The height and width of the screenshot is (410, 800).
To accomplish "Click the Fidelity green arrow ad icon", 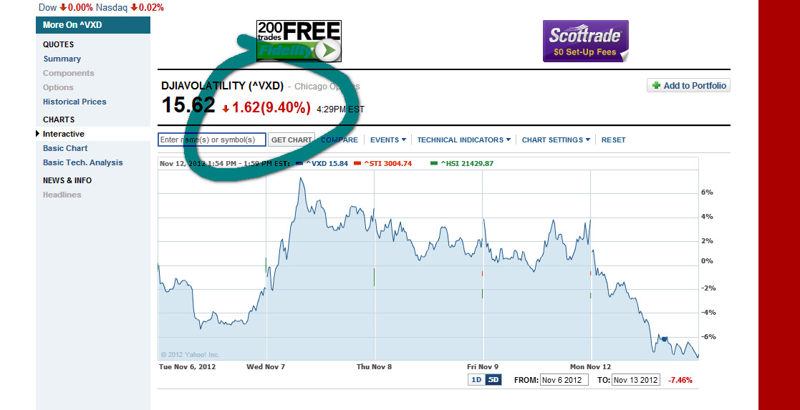I will tap(327, 50).
